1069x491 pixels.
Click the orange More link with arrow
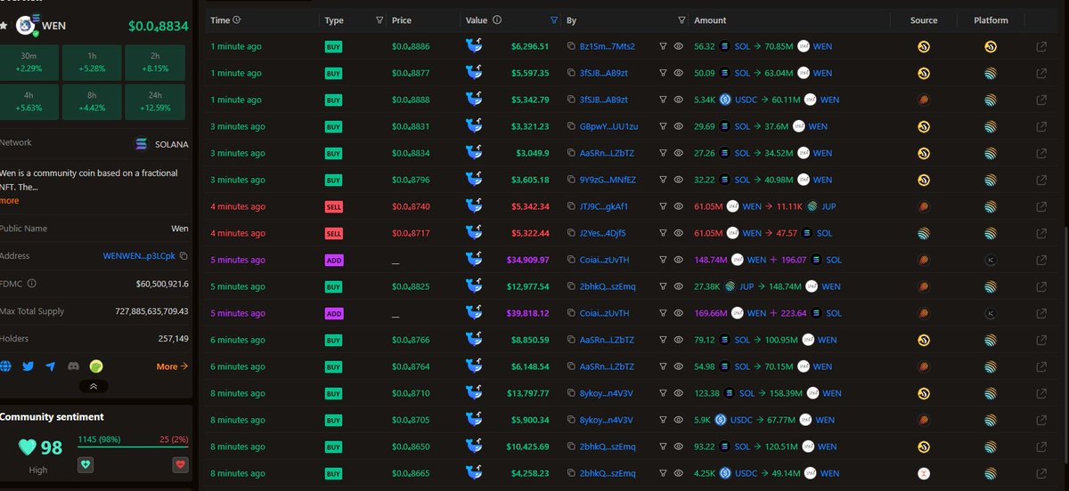click(x=172, y=366)
